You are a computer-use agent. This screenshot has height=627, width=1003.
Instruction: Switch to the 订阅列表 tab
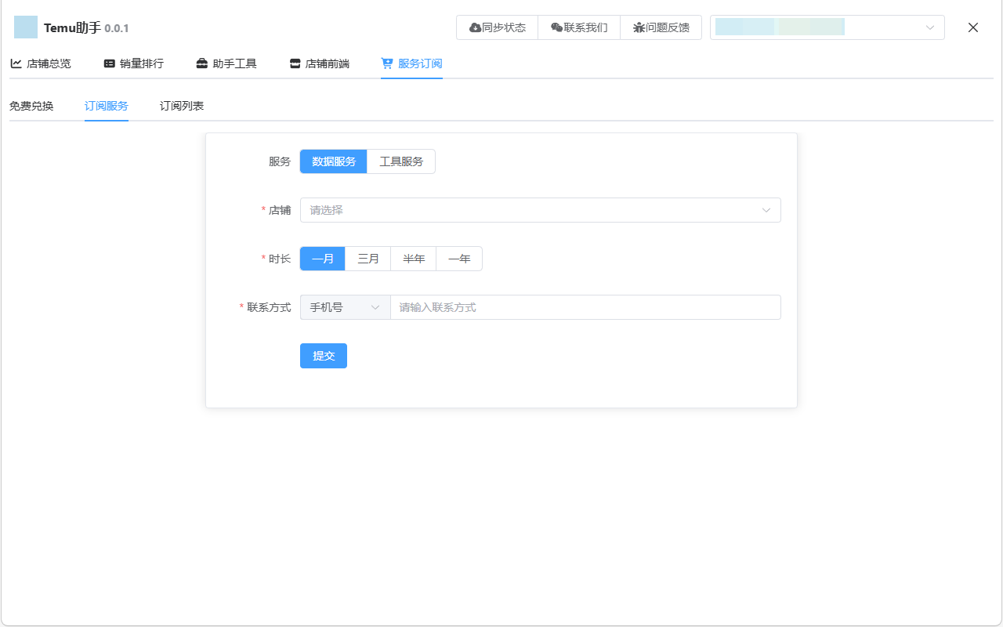tap(182, 106)
